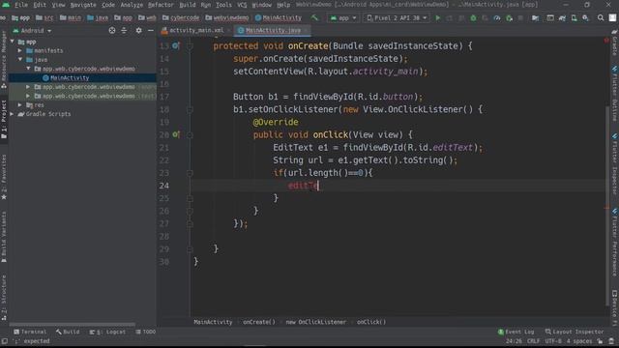Close the MainActivity.java editor tab
The width and height of the screenshot is (619, 348).
[307, 30]
